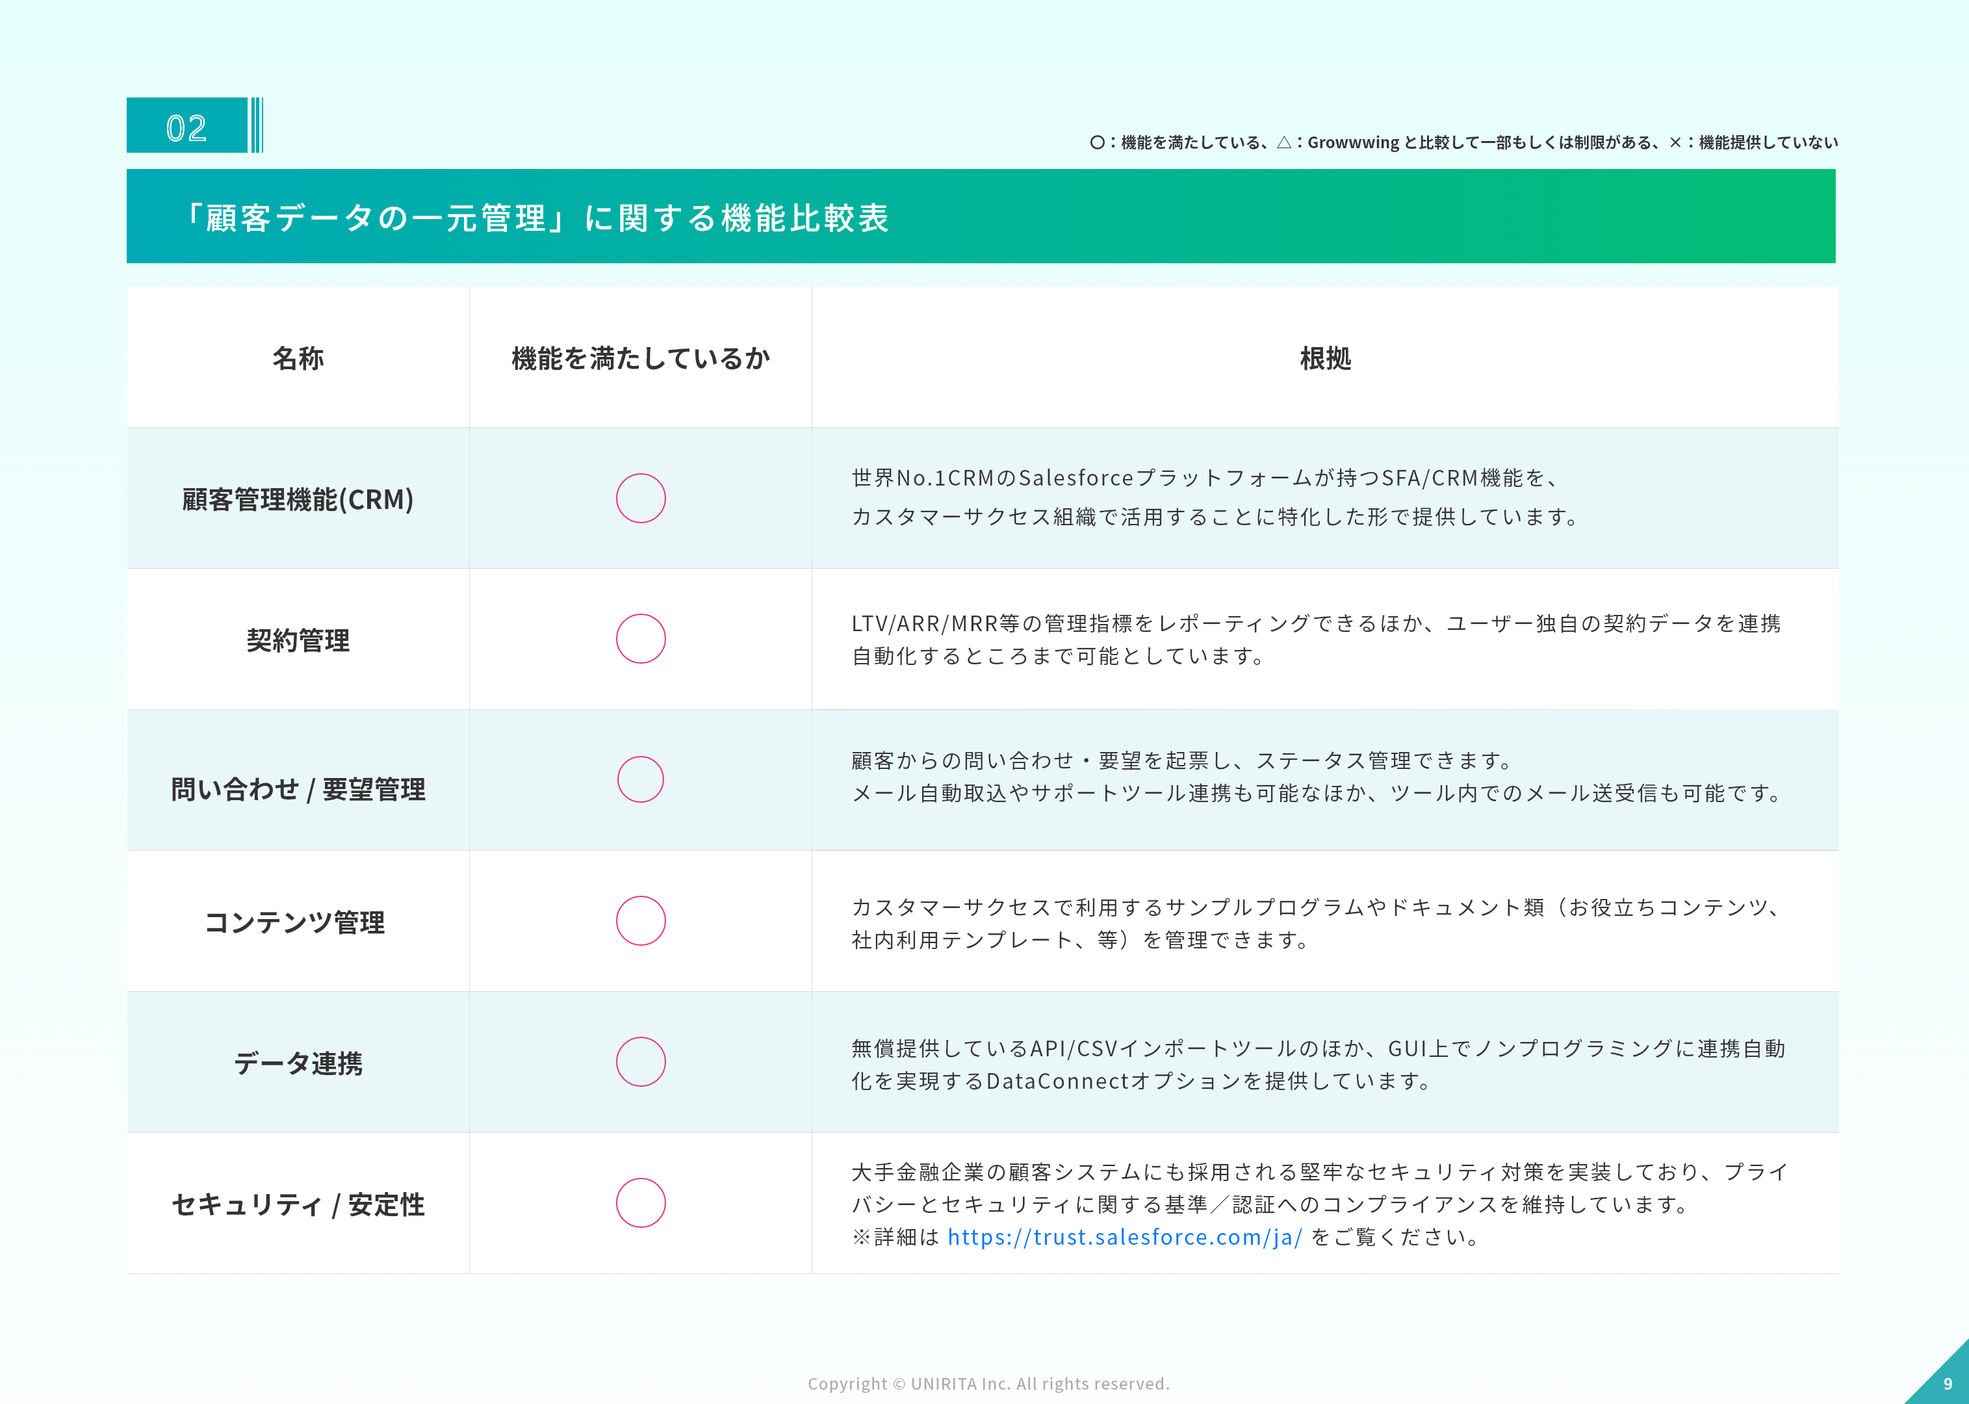The image size is (1969, 1404).
Task: Click the page number 9
Action: [x=1948, y=1384]
